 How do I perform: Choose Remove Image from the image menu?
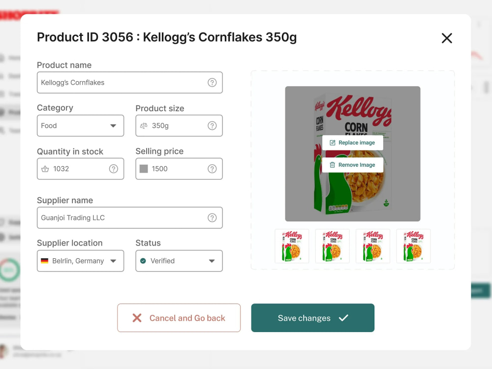pos(353,165)
